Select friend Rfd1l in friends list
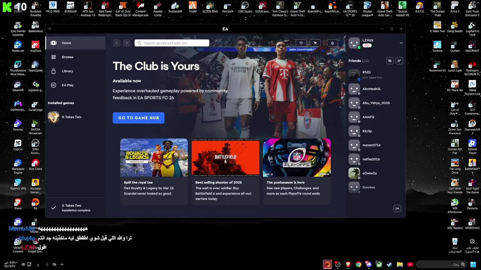481x270 pixels. (x=376, y=75)
